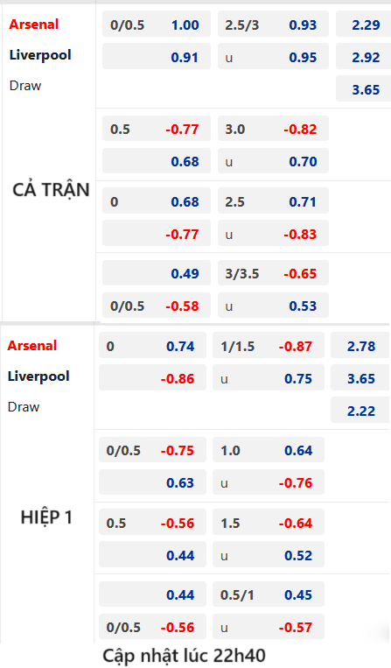This screenshot has width=391, height=668.
Task: Select full-match under odds 0.53
Action: tap(273, 305)
